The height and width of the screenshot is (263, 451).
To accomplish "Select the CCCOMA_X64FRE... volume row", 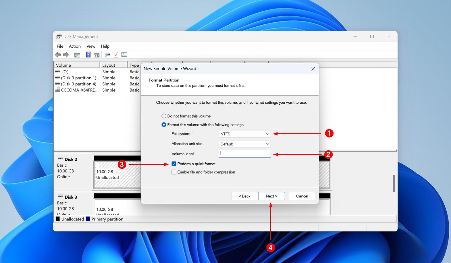I will (x=79, y=90).
